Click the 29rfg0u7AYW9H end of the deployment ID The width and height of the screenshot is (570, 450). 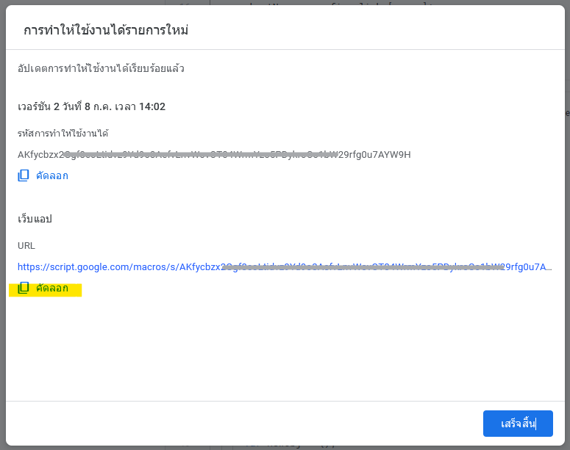(374, 155)
